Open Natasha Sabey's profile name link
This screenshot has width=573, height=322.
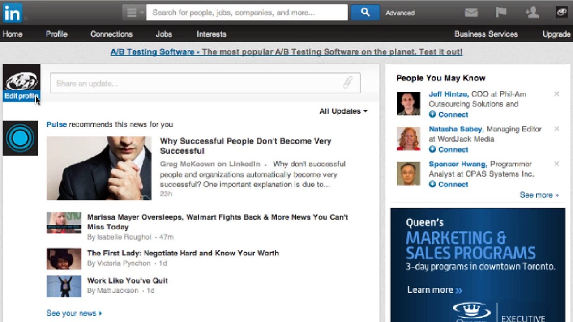456,129
